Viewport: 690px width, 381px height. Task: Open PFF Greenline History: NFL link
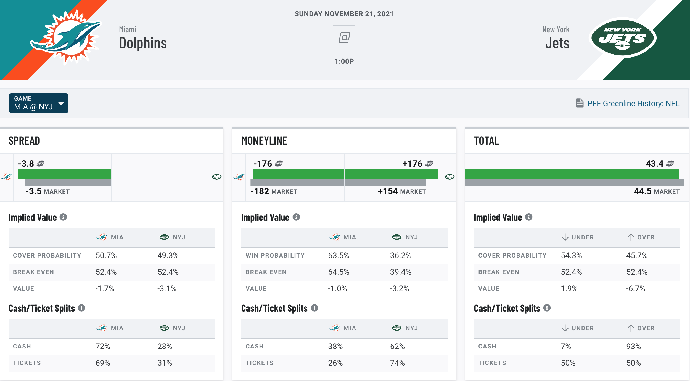[633, 104]
